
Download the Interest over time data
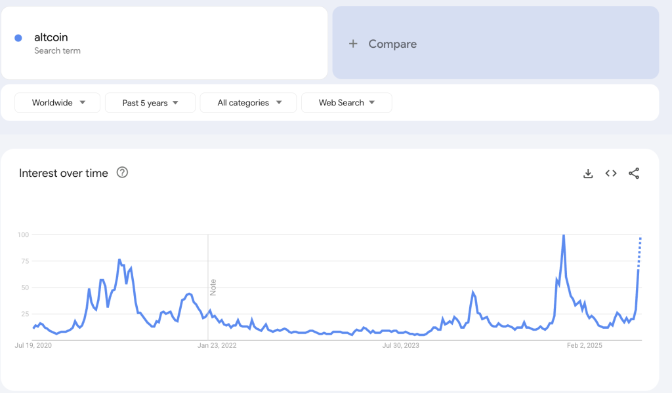click(588, 173)
